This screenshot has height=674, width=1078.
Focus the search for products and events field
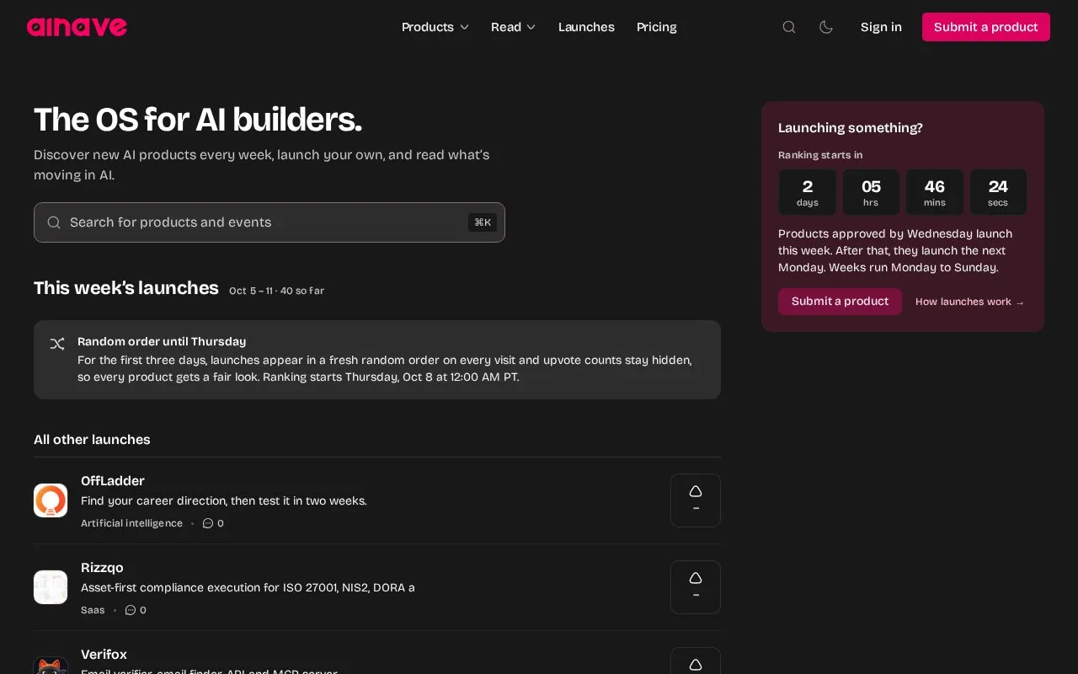(269, 222)
